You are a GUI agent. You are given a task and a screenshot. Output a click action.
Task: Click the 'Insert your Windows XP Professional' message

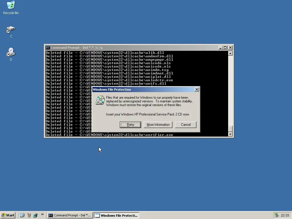[148, 114]
